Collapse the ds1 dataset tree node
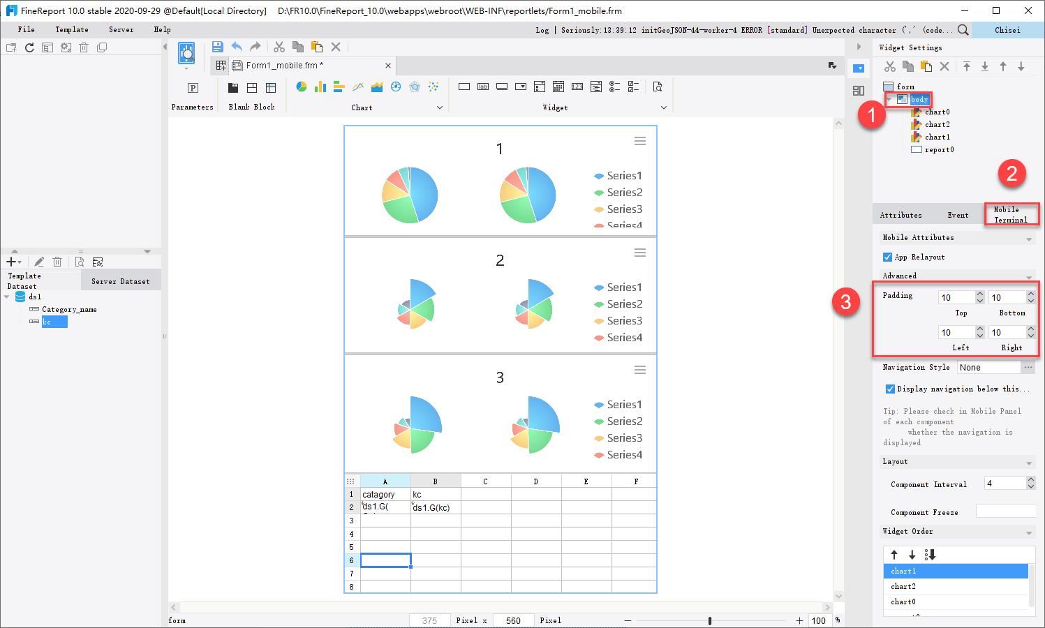 pyautogui.click(x=7, y=297)
